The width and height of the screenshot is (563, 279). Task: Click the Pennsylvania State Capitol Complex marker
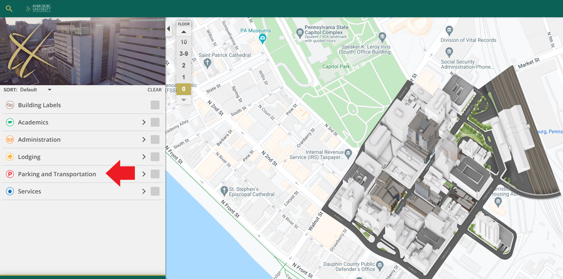point(300,33)
